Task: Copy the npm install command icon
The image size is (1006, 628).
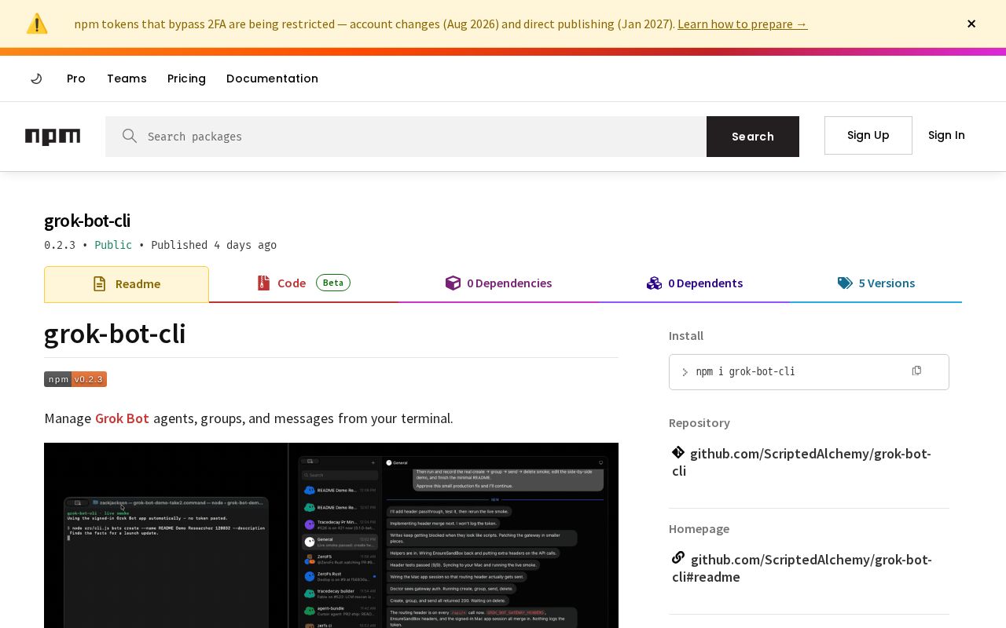Action: [916, 371]
